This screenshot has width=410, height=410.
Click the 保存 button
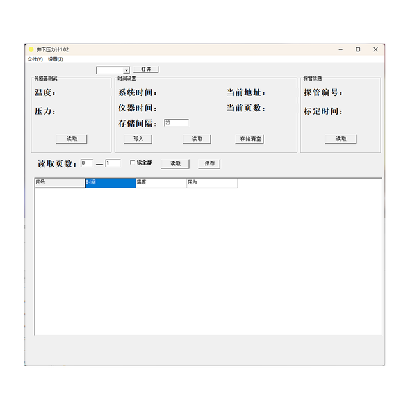coord(209,164)
